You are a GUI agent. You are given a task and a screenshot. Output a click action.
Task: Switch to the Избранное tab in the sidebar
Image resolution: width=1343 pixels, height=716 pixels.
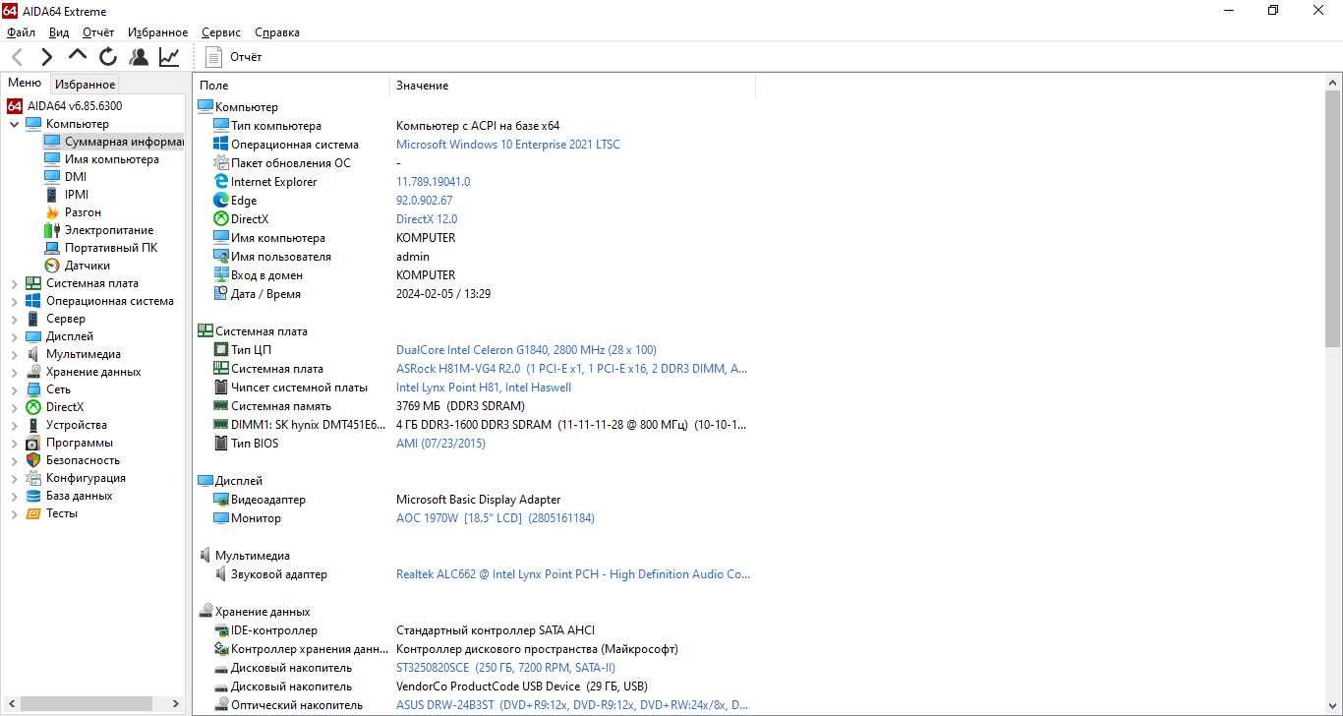coord(85,85)
